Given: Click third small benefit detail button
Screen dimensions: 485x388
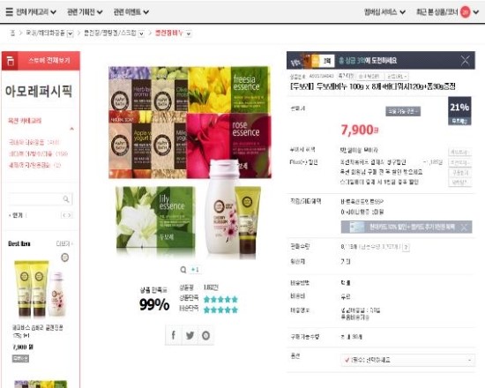Looking at the screenshot, I should (459, 173).
